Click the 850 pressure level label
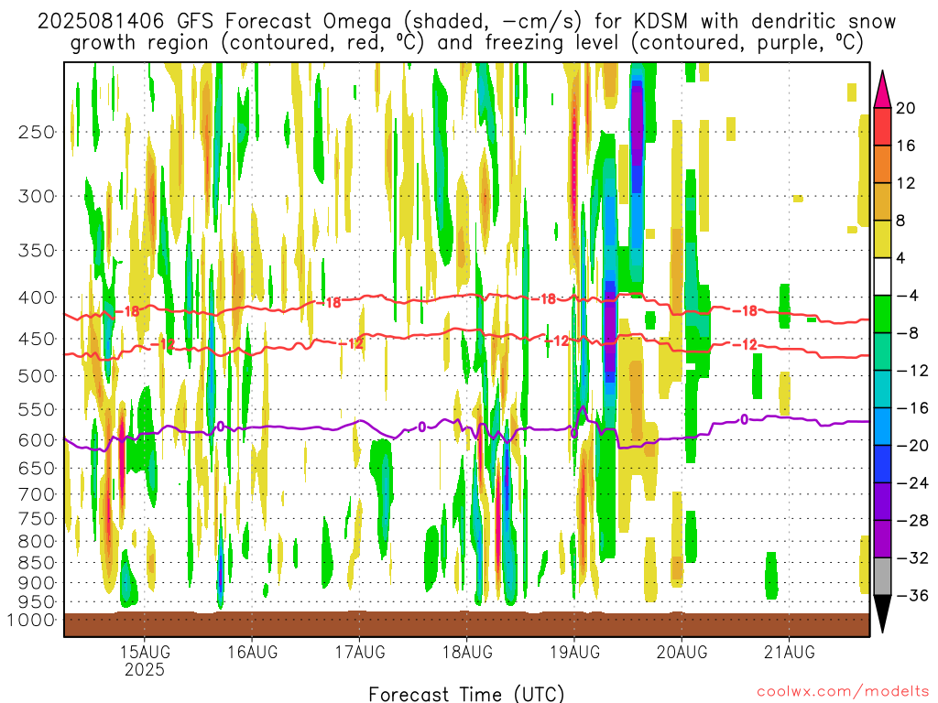 coord(37,563)
